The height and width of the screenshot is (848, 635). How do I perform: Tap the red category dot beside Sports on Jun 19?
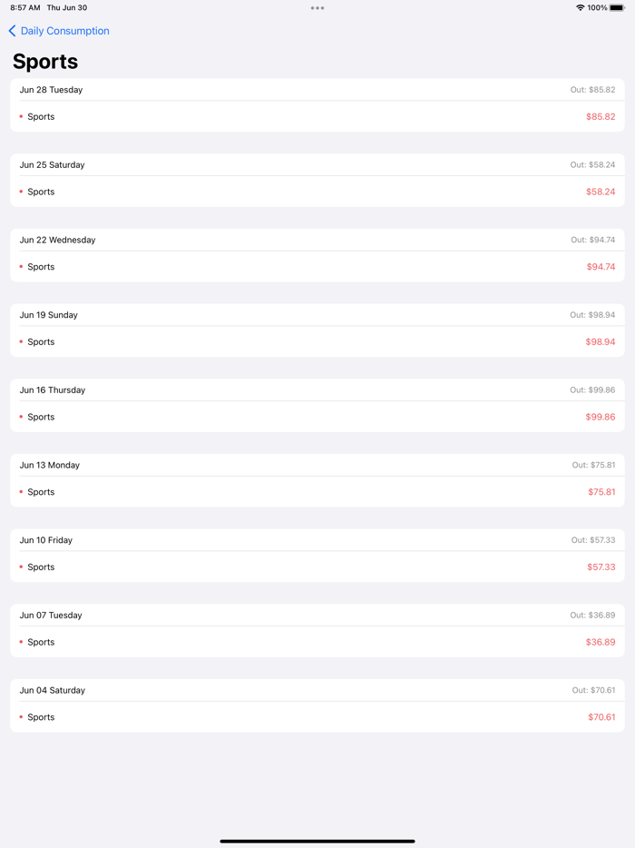click(x=22, y=341)
